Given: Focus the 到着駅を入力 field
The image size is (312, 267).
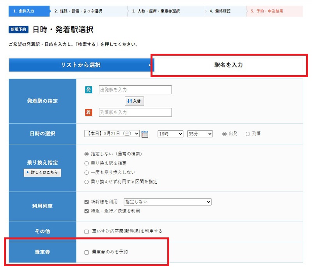Looking at the screenshot, I should pyautogui.click(x=135, y=112).
